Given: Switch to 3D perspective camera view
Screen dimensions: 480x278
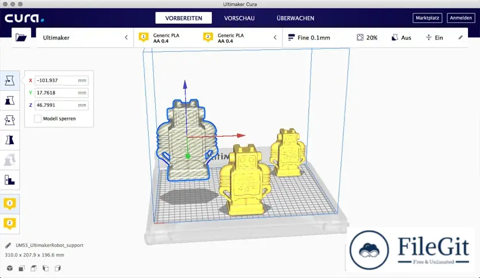Looking at the screenshot, I should [10, 268].
